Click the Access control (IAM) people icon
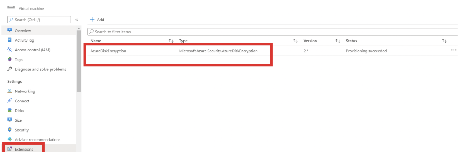Viewport: 462px width, 156px height. pos(10,50)
